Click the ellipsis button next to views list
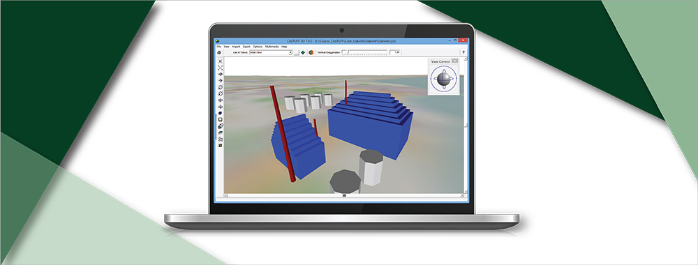698x265 pixels. tap(297, 53)
